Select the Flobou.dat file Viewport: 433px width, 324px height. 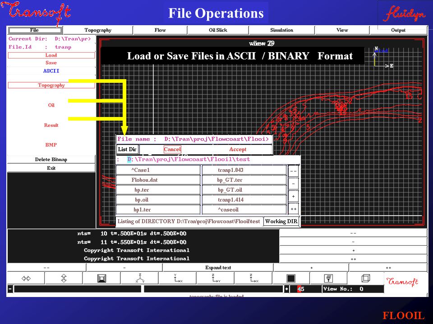pos(158,180)
